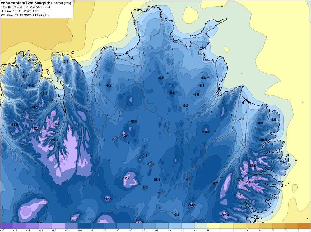Click the -9.0 temperature value
The height and width of the screenshot is (232, 311).
(145, 188)
